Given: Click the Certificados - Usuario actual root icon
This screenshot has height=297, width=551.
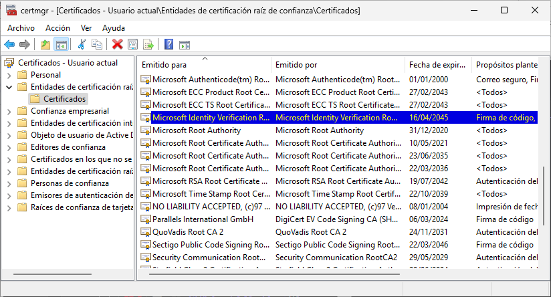Looking at the screenshot, I should 9,64.
